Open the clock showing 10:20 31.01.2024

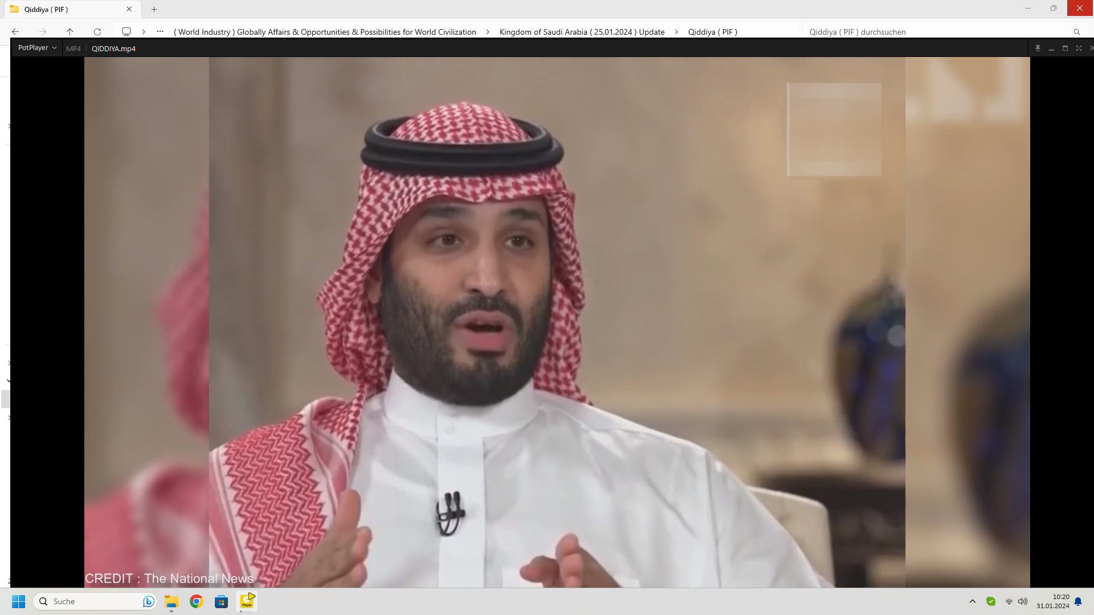tap(1053, 601)
